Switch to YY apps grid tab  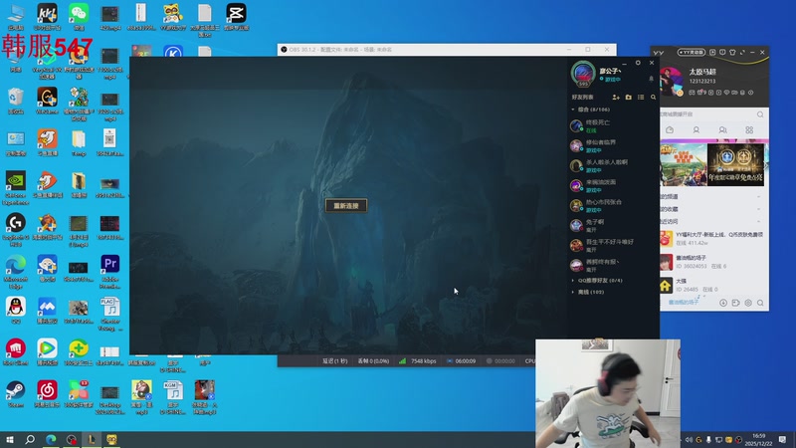(x=749, y=130)
